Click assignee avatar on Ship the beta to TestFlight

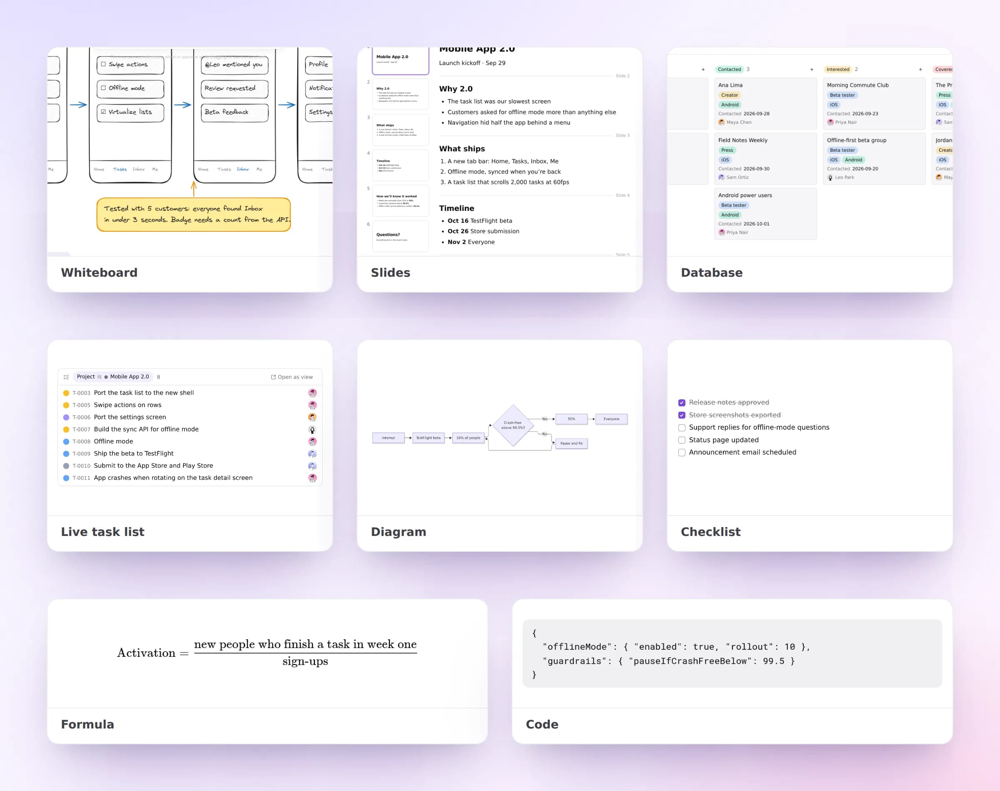(x=312, y=454)
